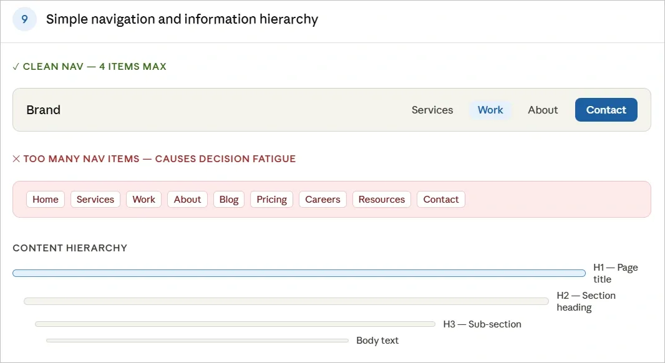Click the red X before TOO MANY NAV ITEMS
665x363 pixels.
click(x=16, y=158)
